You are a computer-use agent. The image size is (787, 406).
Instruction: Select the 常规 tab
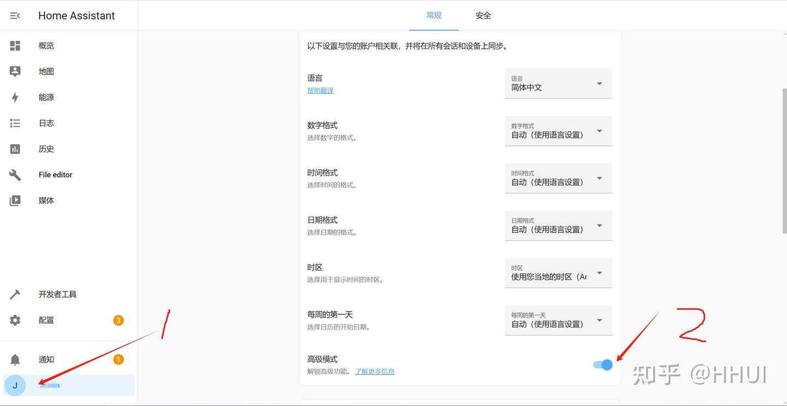(433, 15)
